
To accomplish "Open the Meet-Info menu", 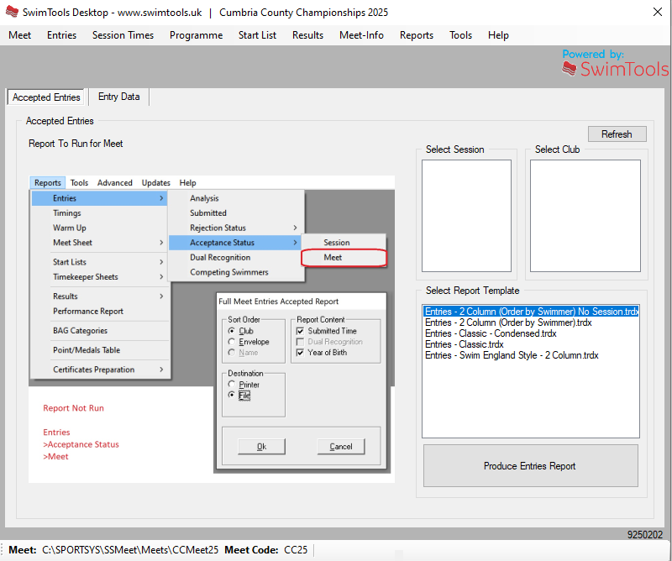I will (361, 35).
